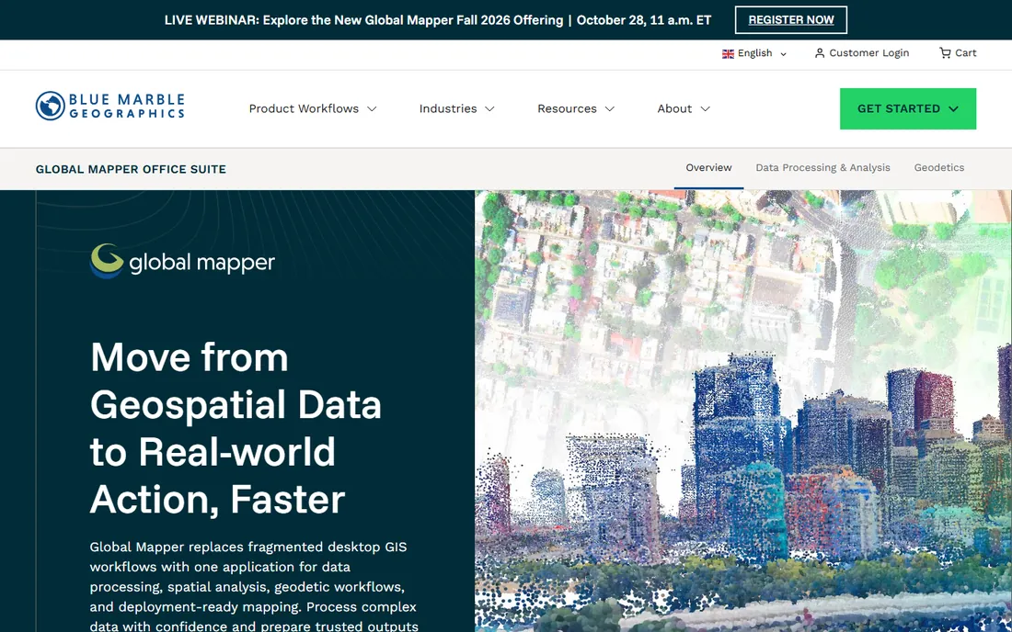
Task: Click the UK flag language icon
Action: click(x=728, y=53)
